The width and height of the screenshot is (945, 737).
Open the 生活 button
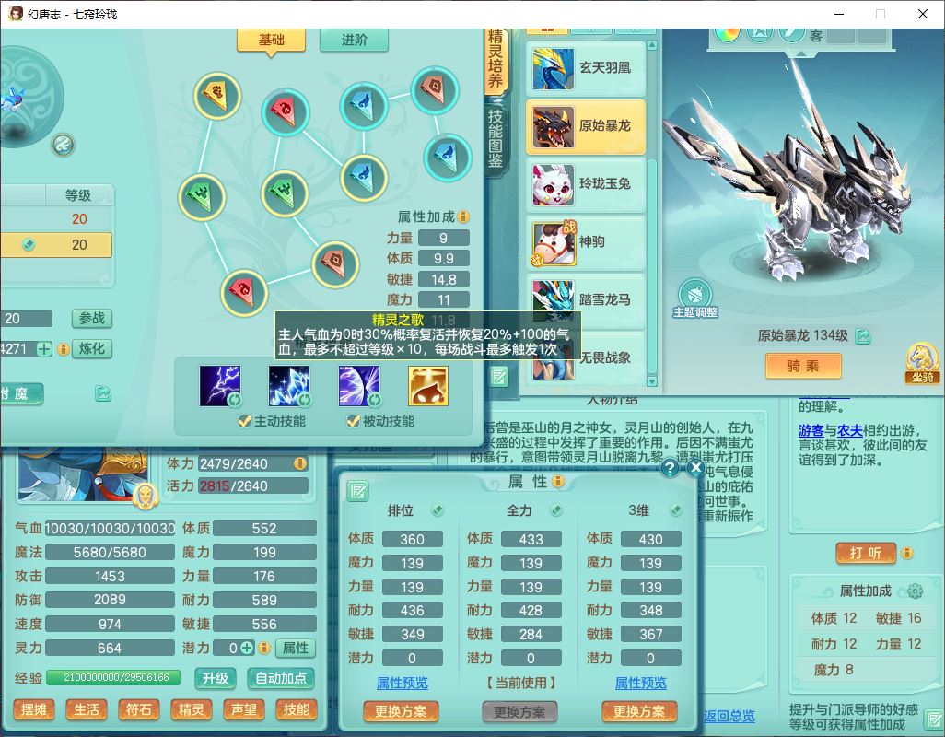pyautogui.click(x=87, y=710)
